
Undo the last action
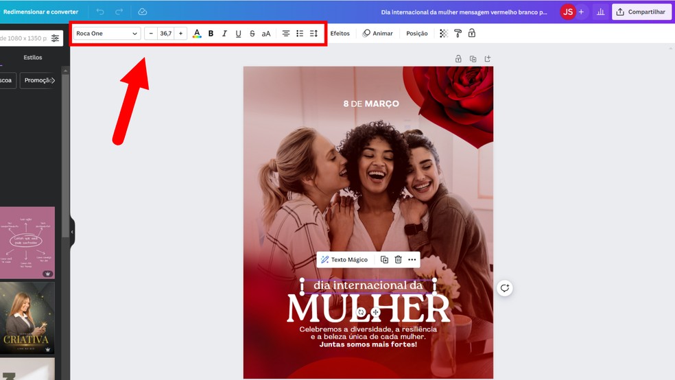(x=100, y=12)
